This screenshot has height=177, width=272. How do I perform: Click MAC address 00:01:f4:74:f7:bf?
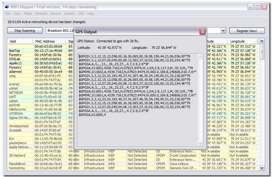[x=48, y=122]
